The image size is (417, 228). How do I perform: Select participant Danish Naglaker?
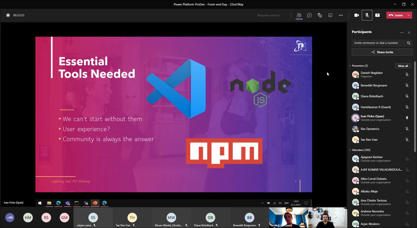tap(381, 74)
